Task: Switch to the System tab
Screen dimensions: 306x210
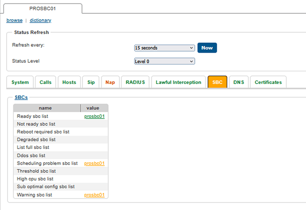Action: [20, 82]
